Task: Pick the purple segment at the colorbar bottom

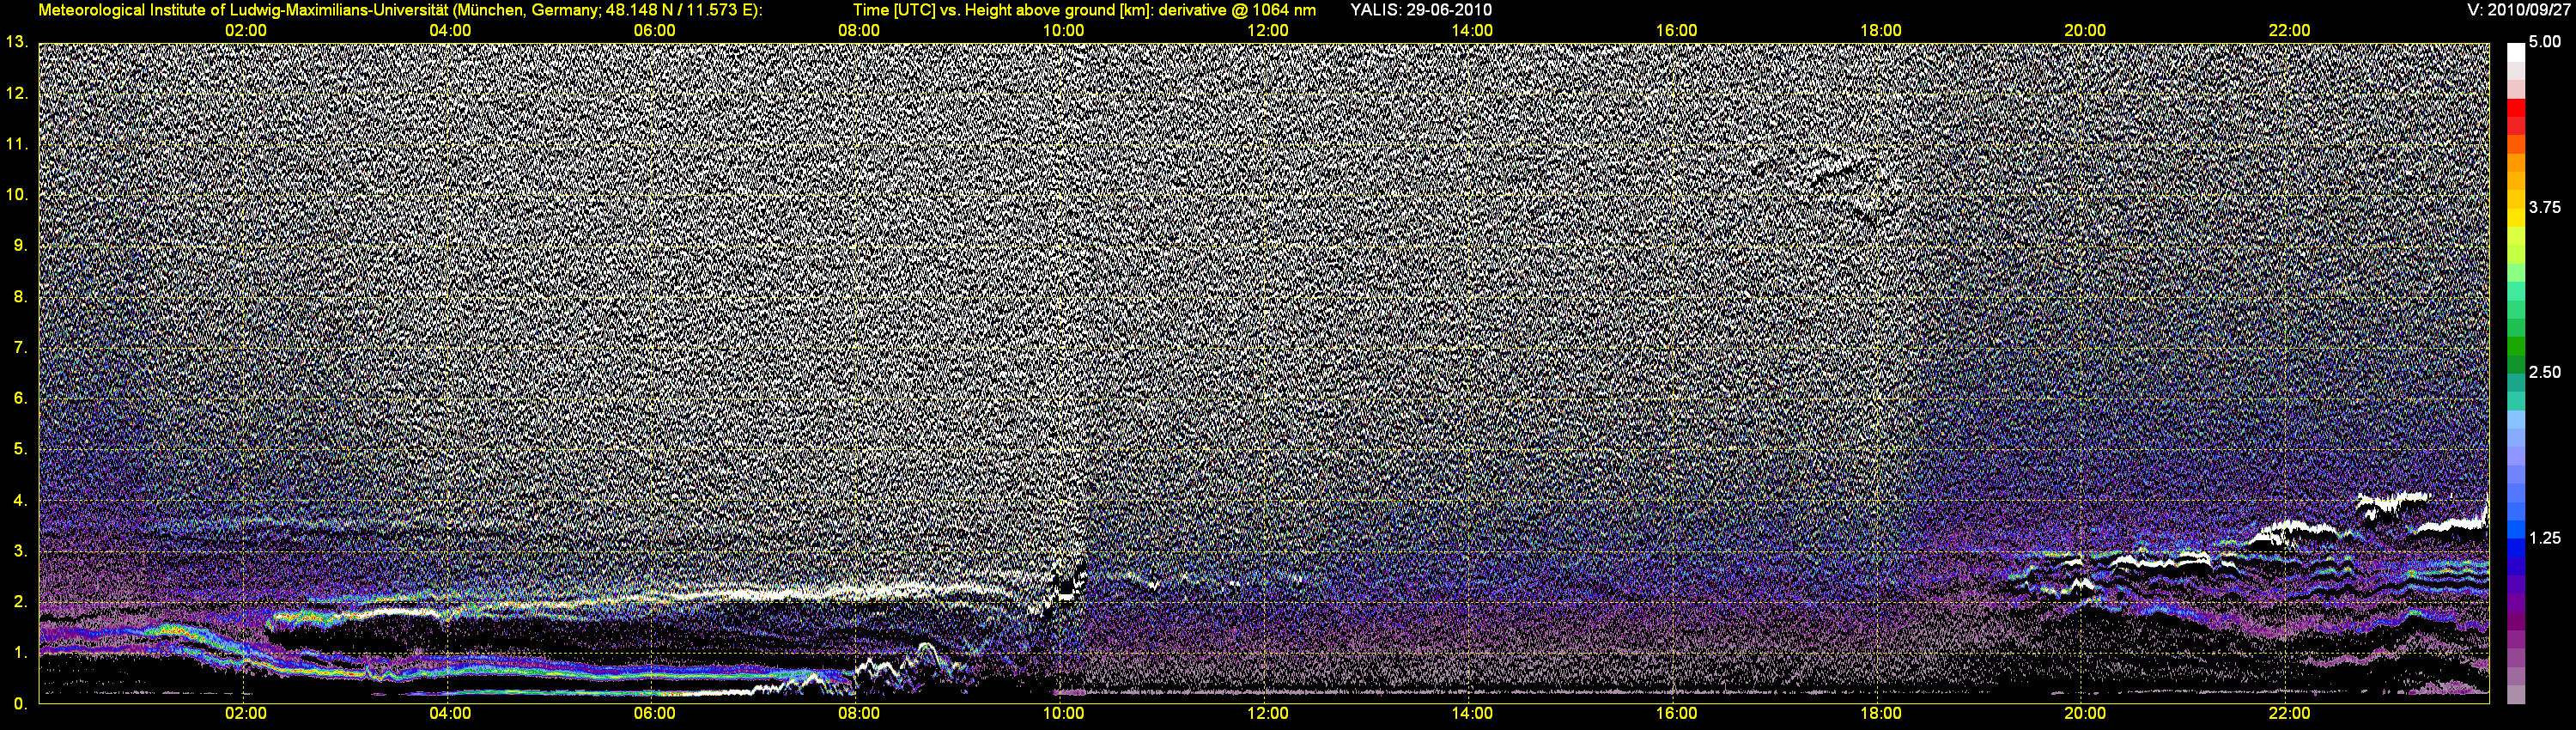Action: [x=2515, y=694]
